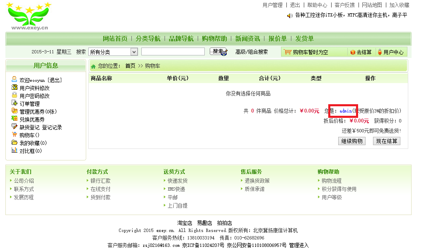Image resolution: width=424 pixels, height=251 pixels.
Task: Open the 网站首页 menu item
Action: click(115, 38)
